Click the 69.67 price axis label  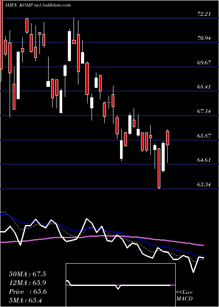pyautogui.click(x=204, y=63)
